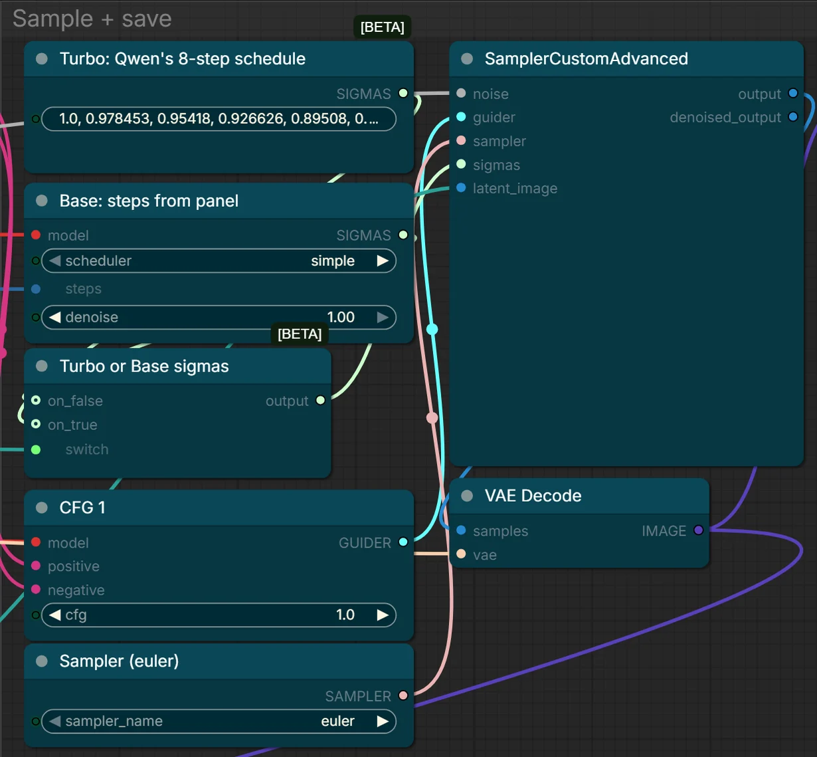Image resolution: width=817 pixels, height=757 pixels.
Task: Collapse the Sampler (euler) node dot
Action: [42, 661]
